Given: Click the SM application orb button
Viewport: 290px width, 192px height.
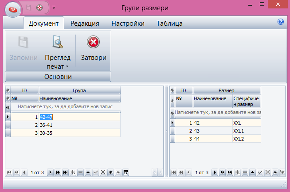Looking at the screenshot, I should pos(12,10).
